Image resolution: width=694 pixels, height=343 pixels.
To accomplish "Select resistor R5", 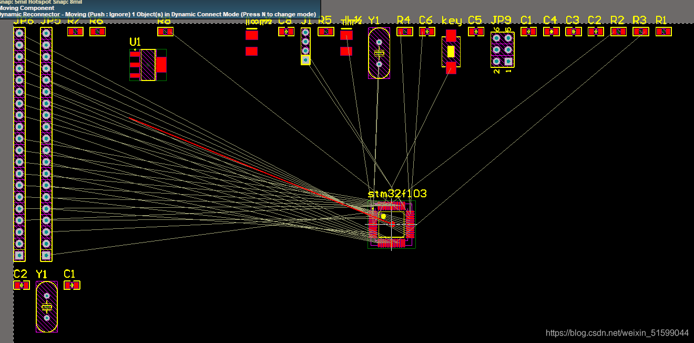I will (326, 32).
